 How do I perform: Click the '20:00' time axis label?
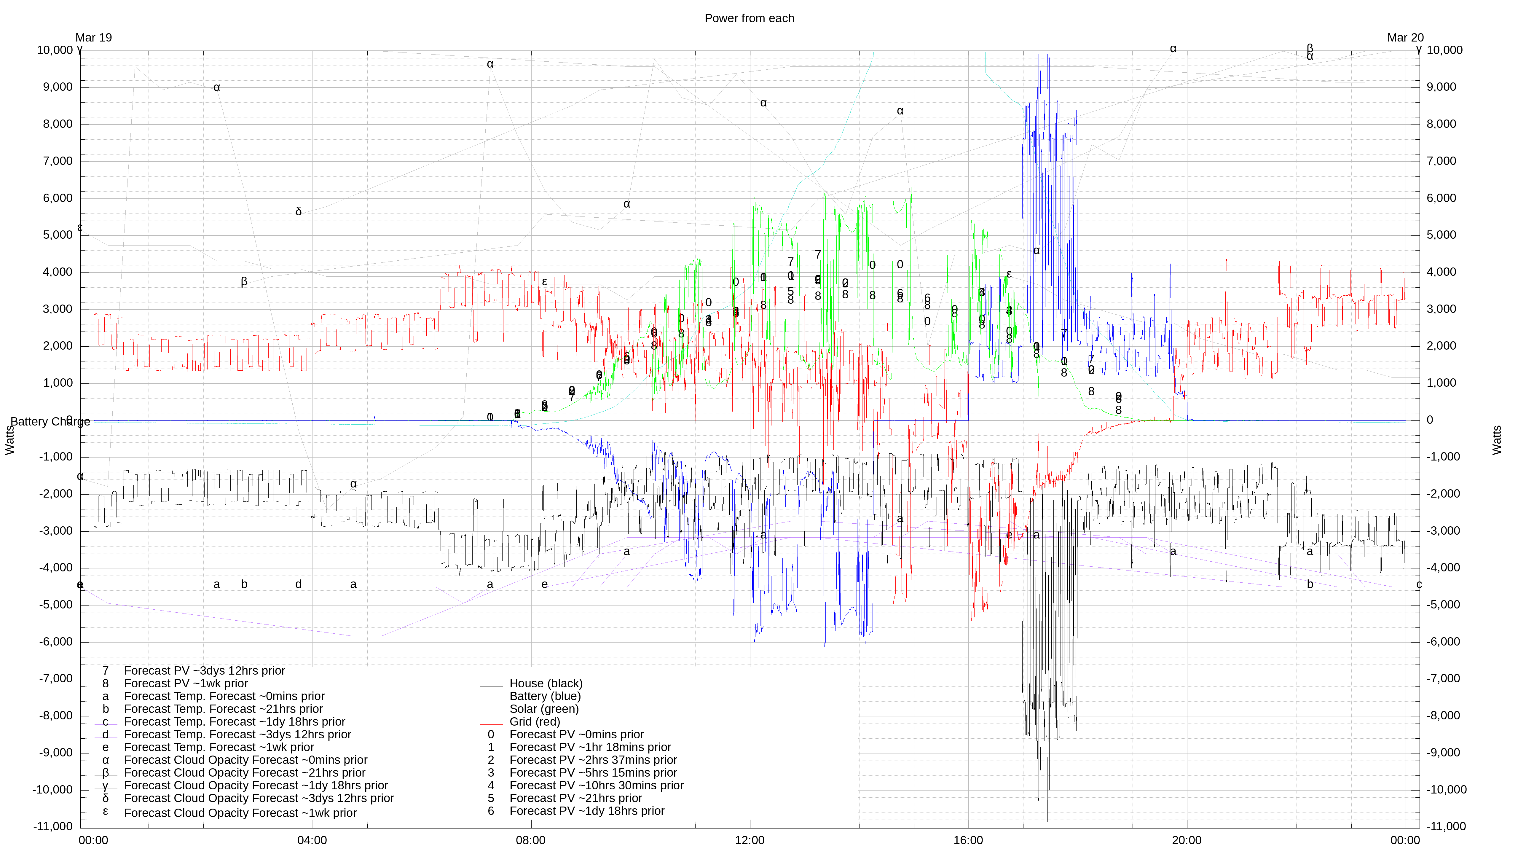click(x=1186, y=840)
